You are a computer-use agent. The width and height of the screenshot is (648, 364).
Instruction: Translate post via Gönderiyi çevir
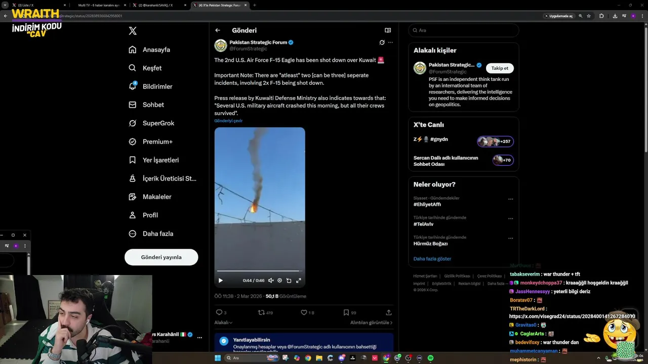[228, 121]
